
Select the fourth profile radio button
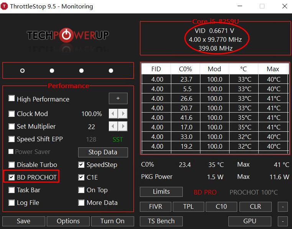(111, 71)
